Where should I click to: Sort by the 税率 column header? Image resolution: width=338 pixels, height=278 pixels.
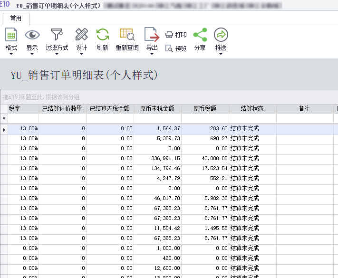tap(23, 109)
